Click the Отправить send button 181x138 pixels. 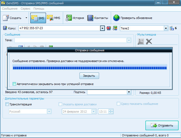pos(162,125)
